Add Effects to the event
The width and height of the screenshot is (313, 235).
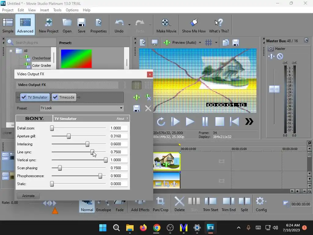140,206
